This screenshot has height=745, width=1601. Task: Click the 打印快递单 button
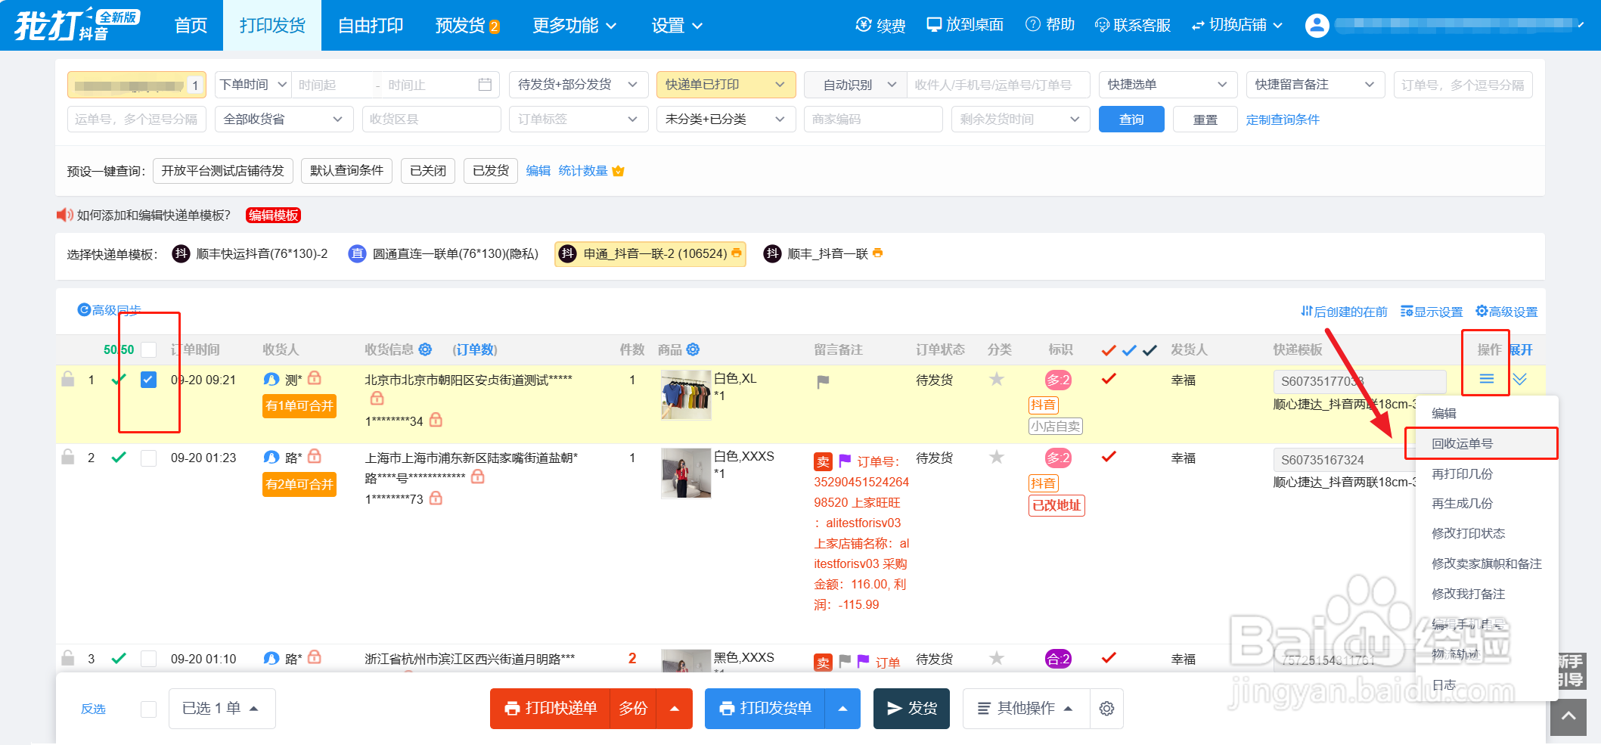[550, 709]
